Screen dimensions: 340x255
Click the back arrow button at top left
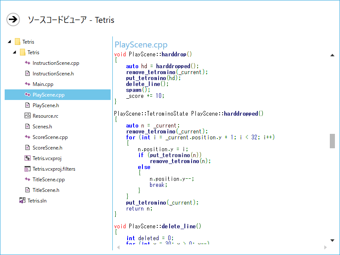(x=13, y=19)
